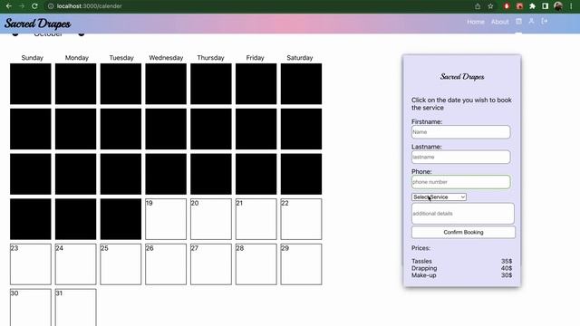Open the user profile icon in navbar
This screenshot has width=580, height=326.
(x=531, y=22)
